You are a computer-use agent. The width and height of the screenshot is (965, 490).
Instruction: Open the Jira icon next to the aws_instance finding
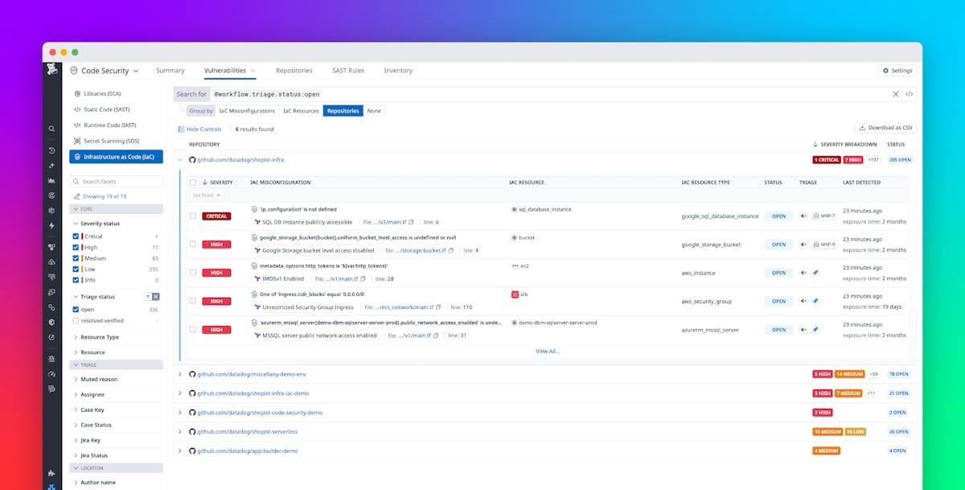[815, 273]
